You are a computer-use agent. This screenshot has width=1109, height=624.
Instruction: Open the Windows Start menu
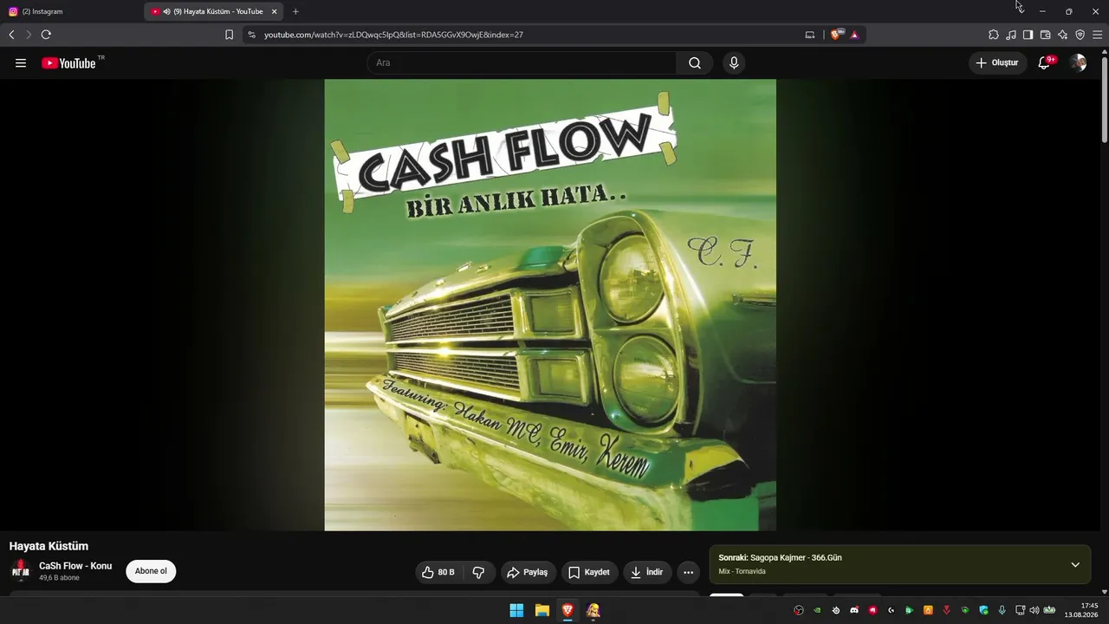tap(516, 610)
